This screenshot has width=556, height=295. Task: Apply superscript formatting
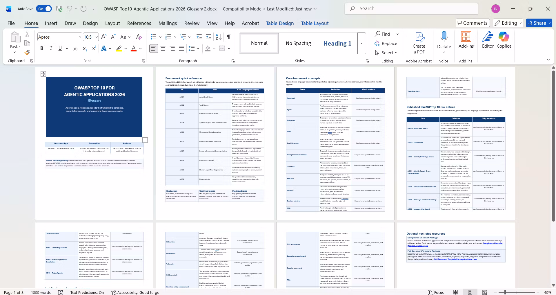pyautogui.click(x=94, y=48)
